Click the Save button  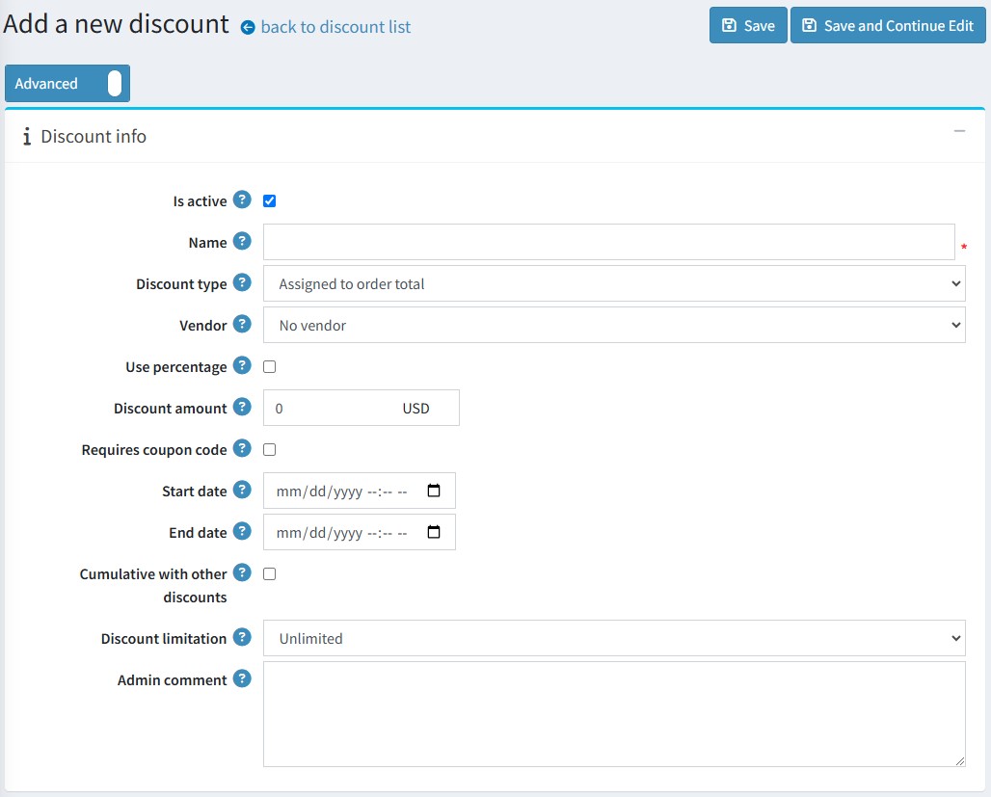(748, 26)
